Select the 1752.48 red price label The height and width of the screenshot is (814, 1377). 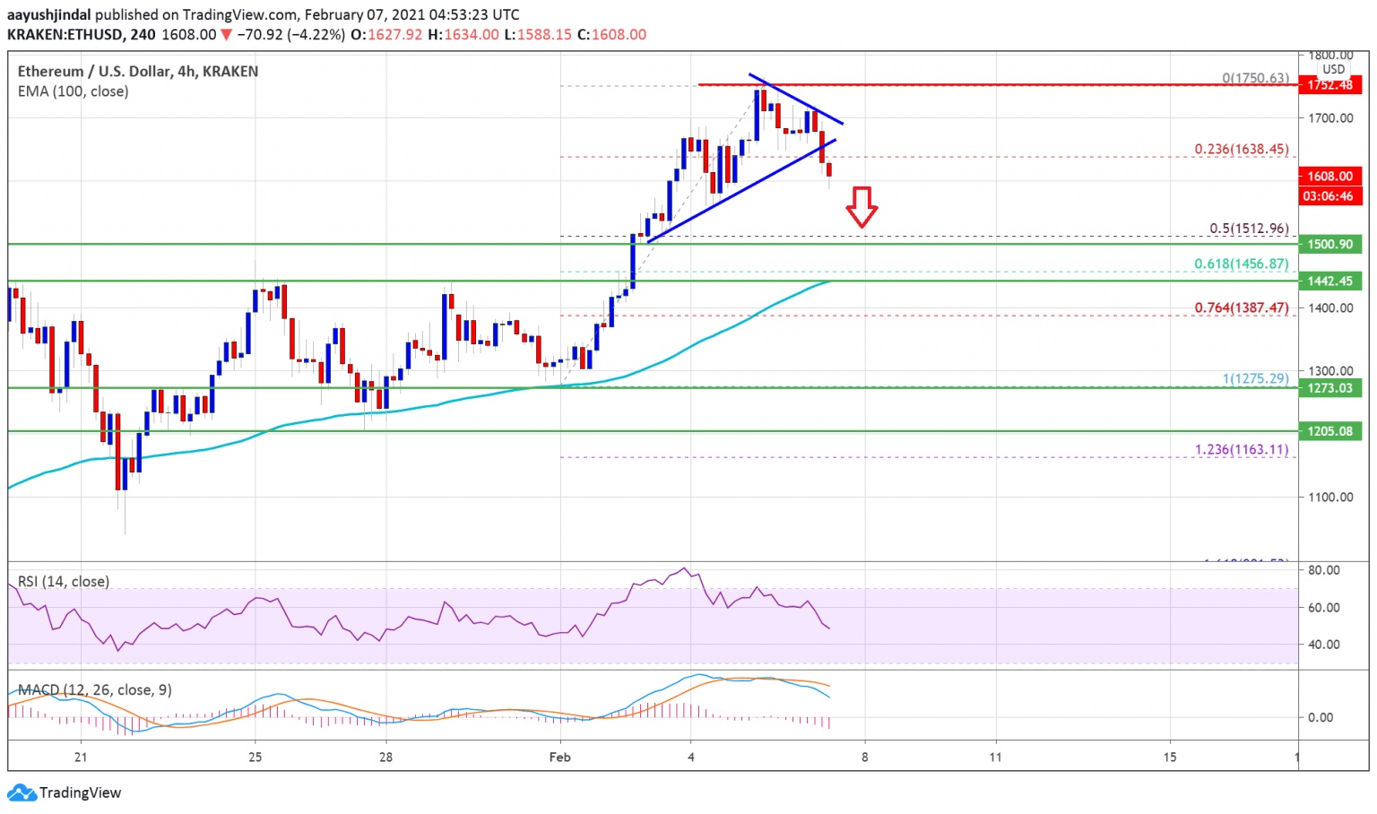pyautogui.click(x=1329, y=85)
